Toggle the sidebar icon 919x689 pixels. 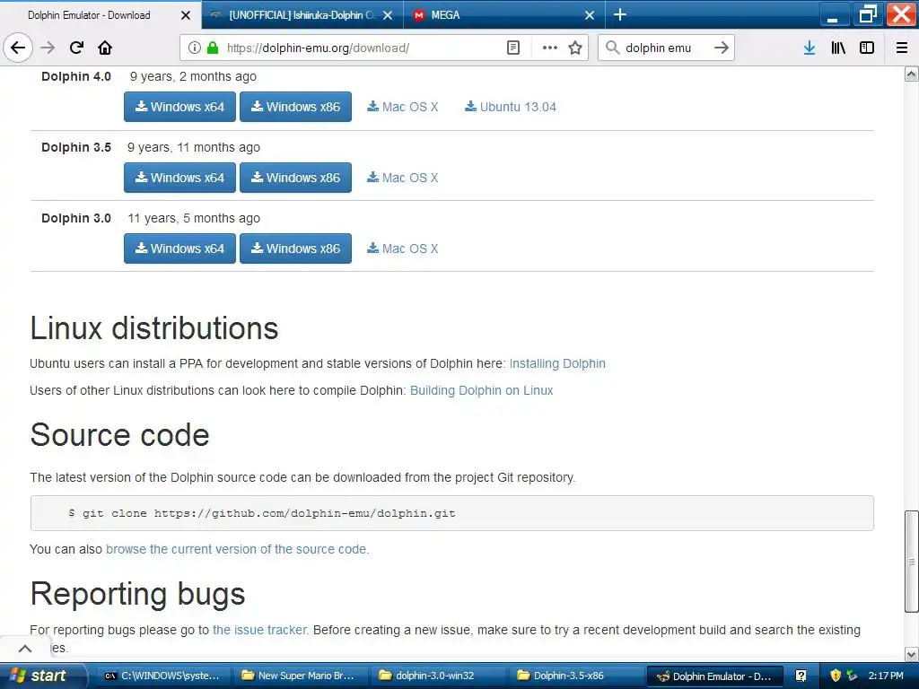pos(867,48)
